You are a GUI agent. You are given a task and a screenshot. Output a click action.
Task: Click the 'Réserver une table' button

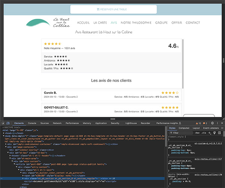coord(113,9)
